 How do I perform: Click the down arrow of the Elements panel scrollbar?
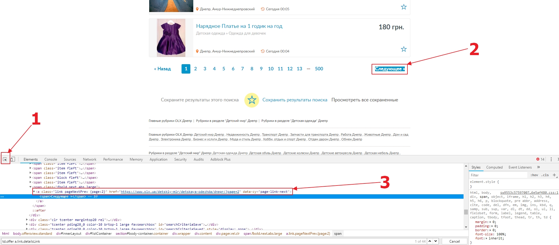point(466,227)
